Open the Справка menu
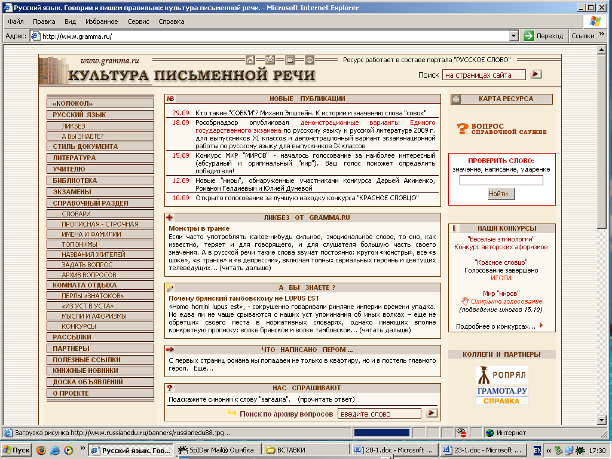Screen dimensions: 612x459 (x=171, y=22)
